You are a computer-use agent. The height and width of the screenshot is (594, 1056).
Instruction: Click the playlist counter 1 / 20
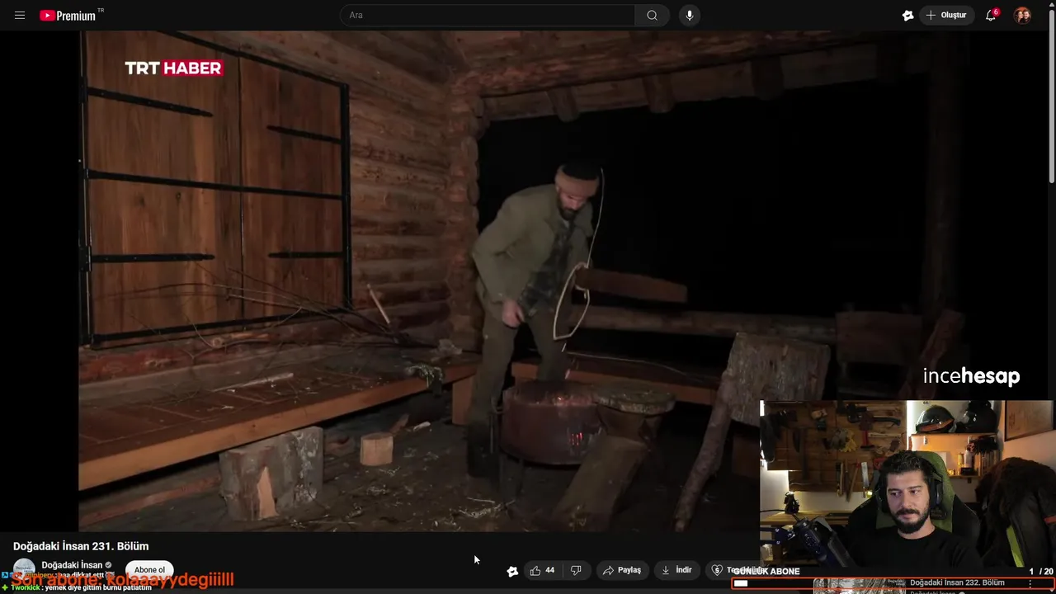click(1041, 571)
